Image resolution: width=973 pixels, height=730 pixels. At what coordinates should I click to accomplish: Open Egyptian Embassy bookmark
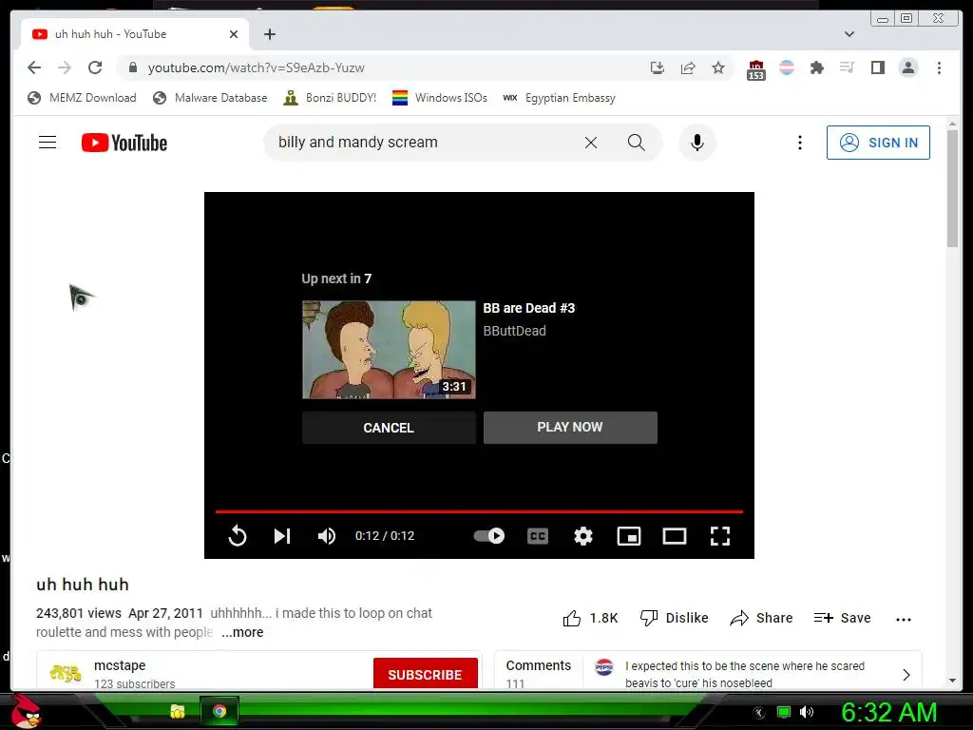click(x=559, y=98)
